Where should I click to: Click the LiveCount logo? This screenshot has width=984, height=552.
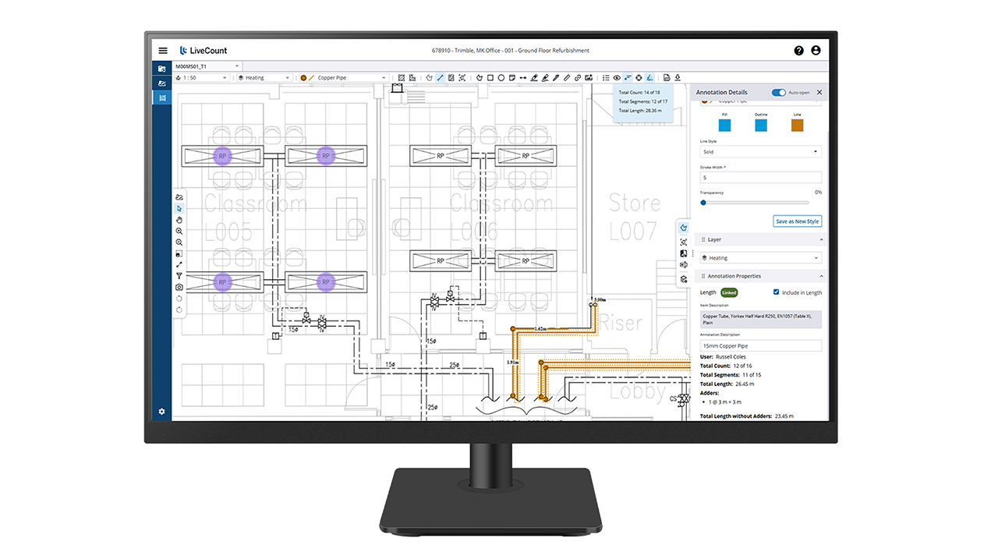[203, 51]
